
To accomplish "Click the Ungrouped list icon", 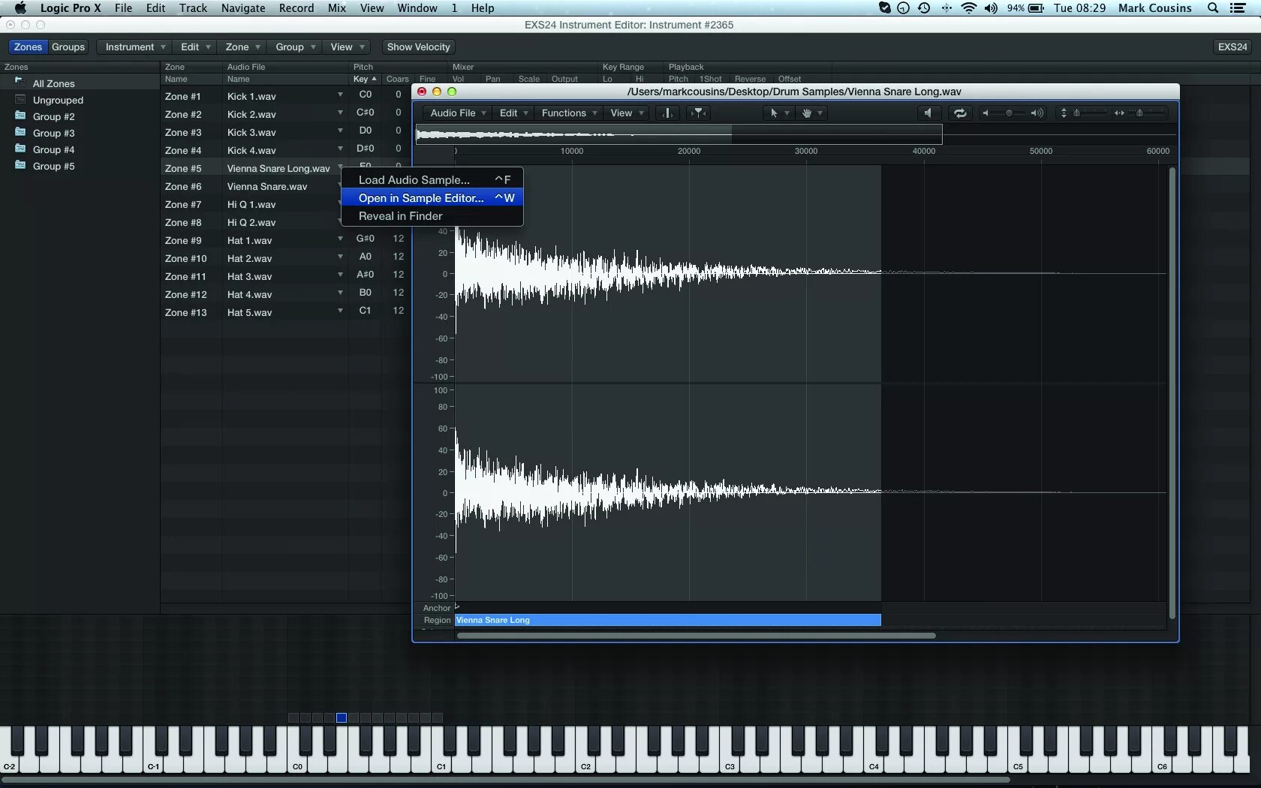I will 20,99.
